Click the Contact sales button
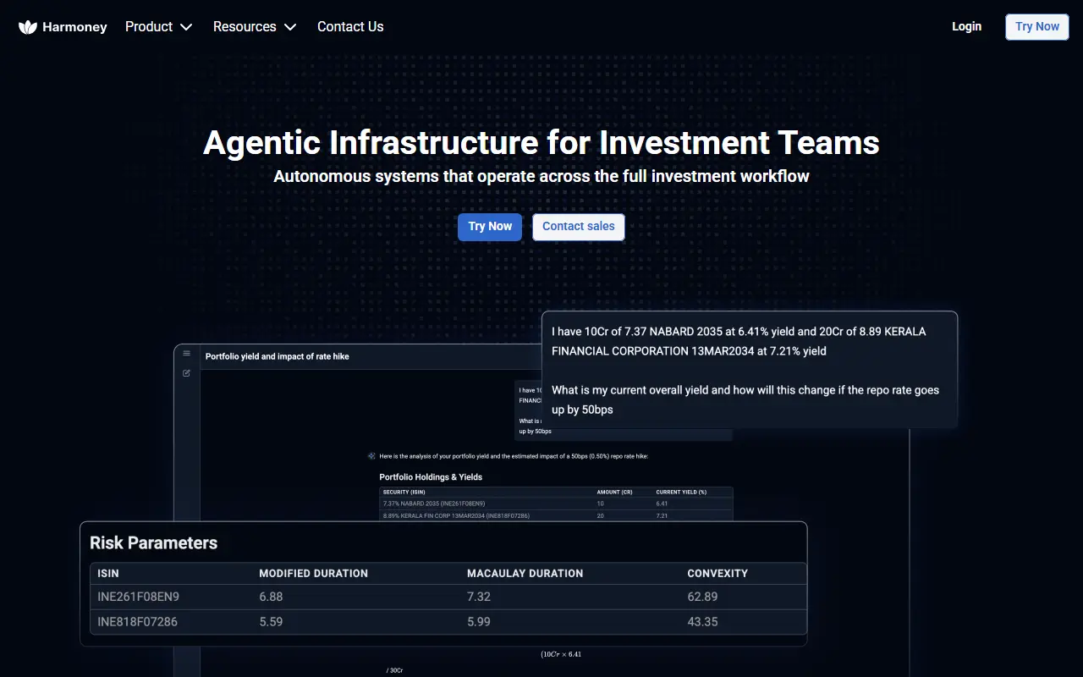This screenshot has width=1083, height=677. point(579,227)
